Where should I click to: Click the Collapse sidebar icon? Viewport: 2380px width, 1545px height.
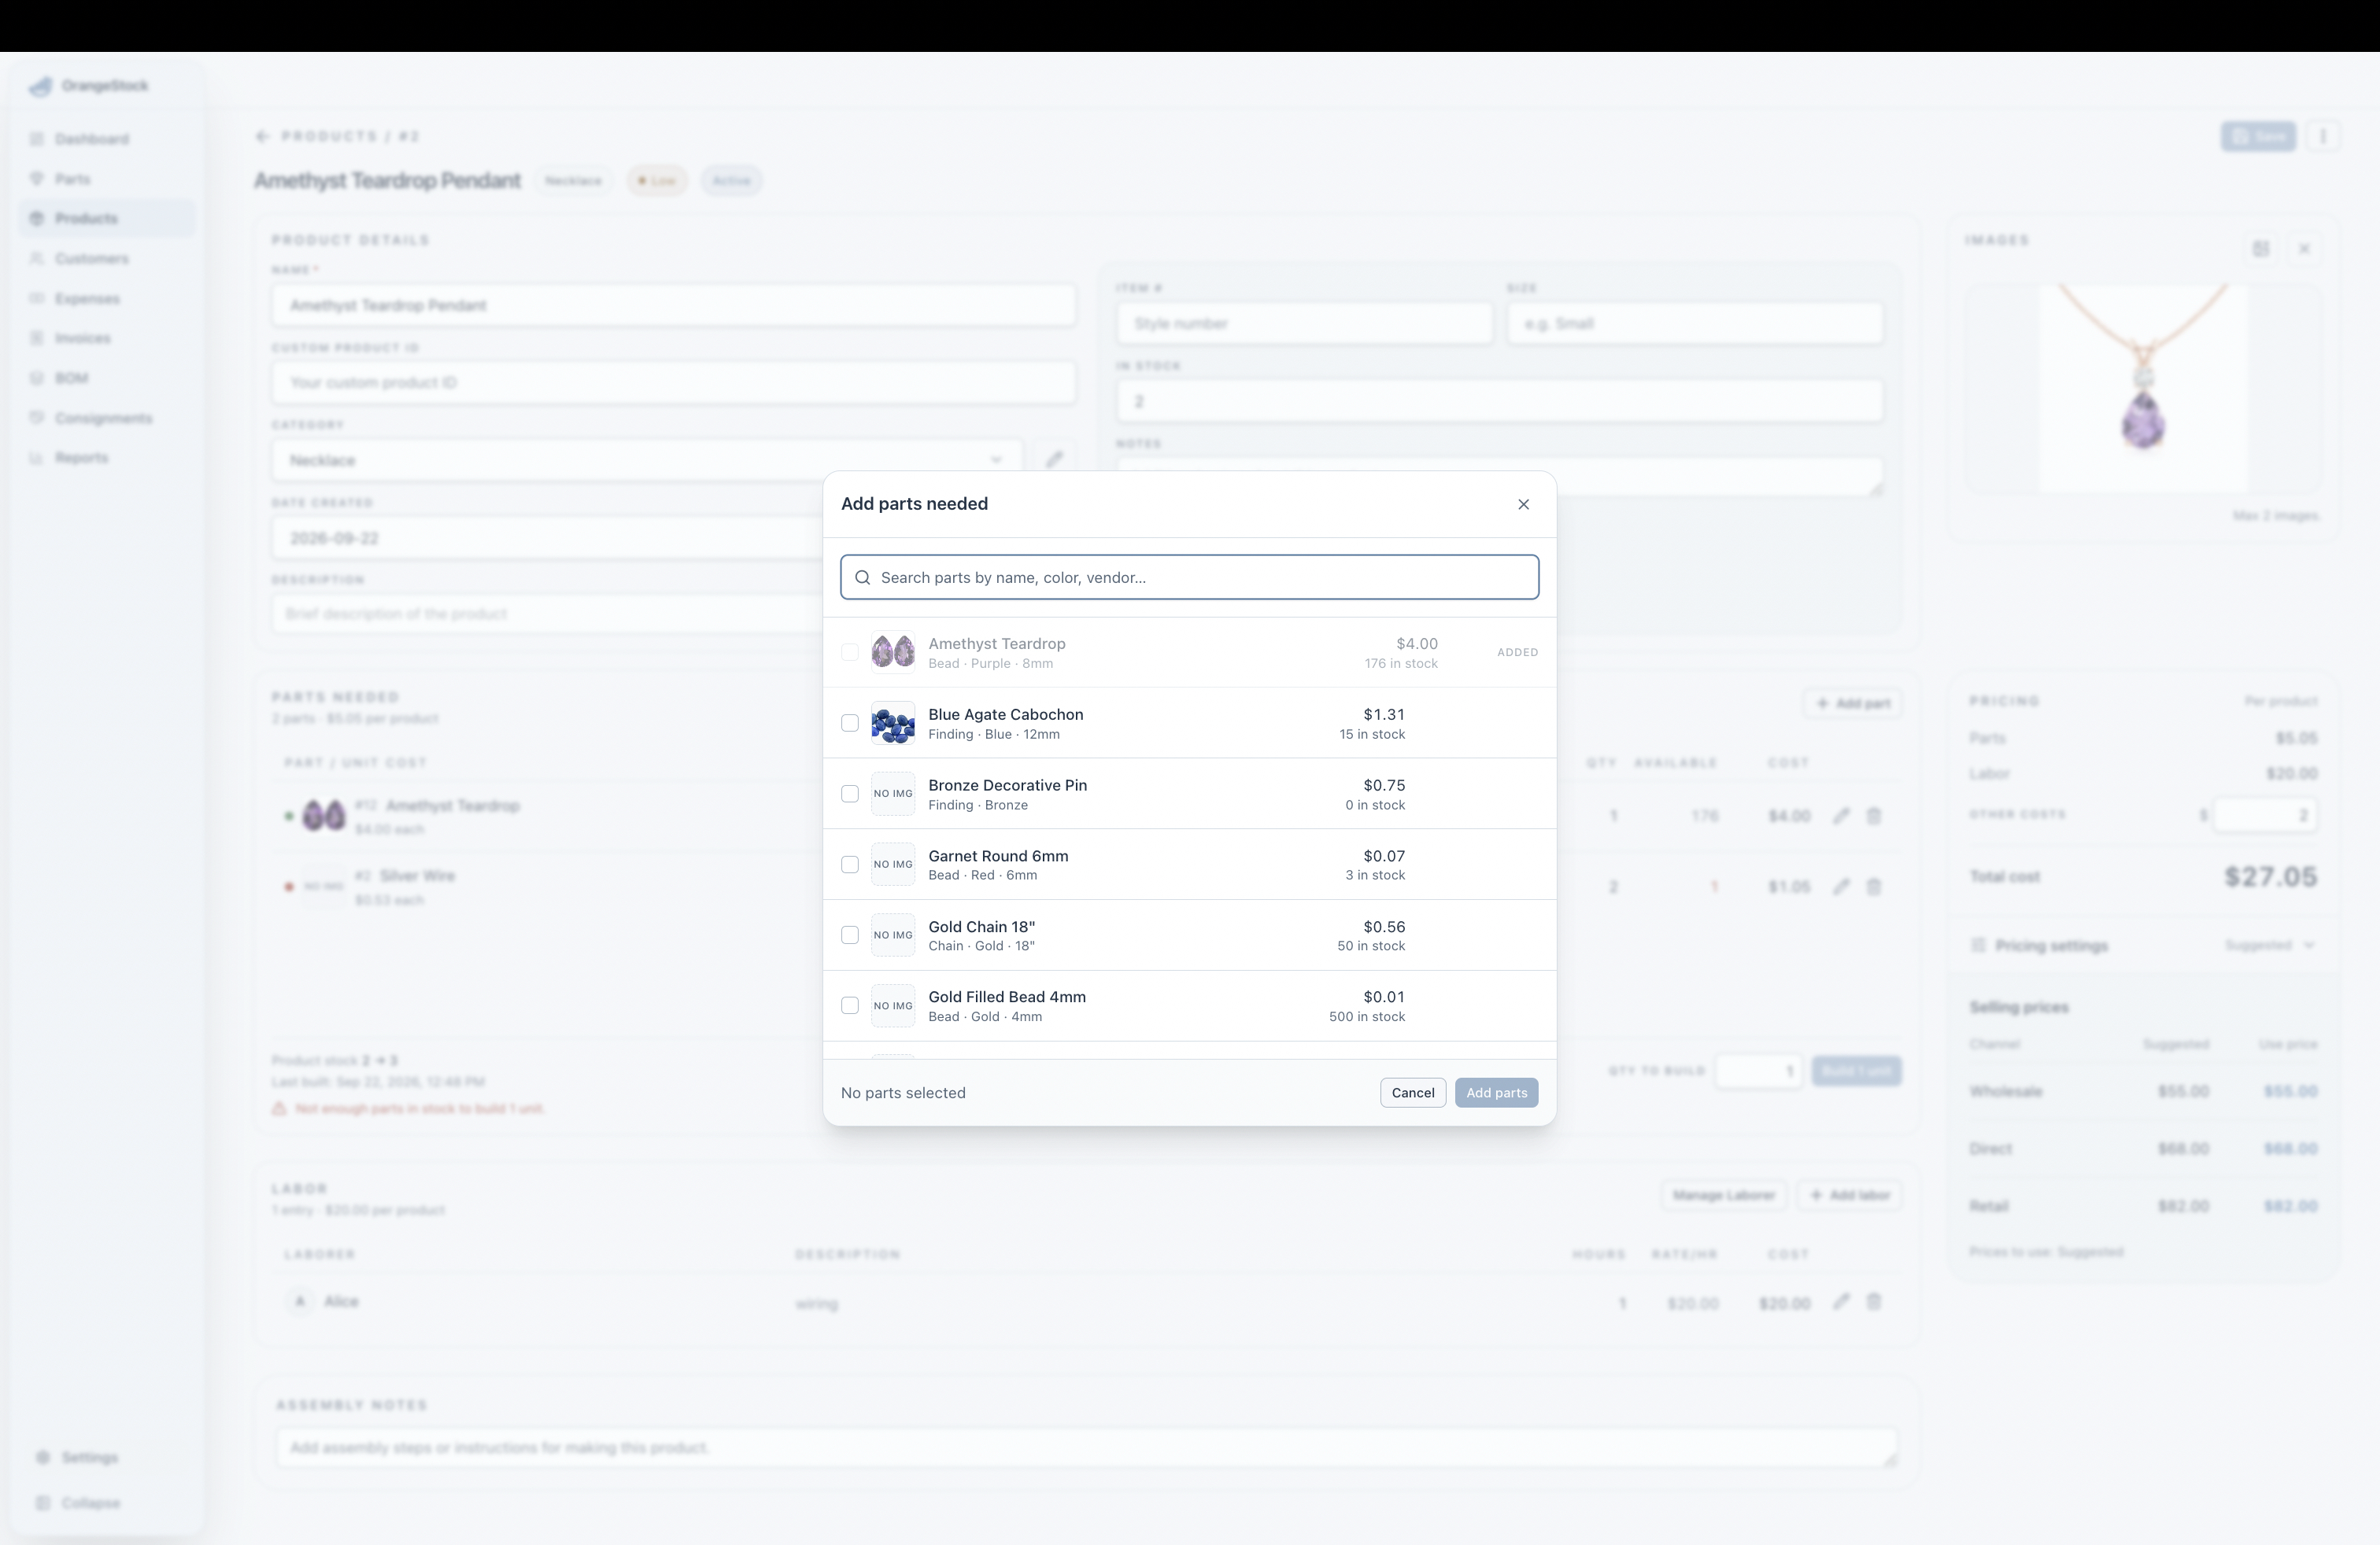(42, 1503)
